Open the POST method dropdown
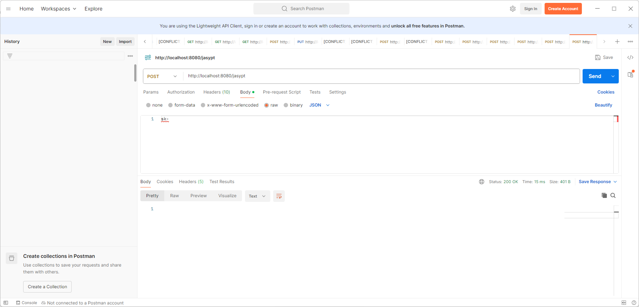639x307 pixels. pos(162,76)
